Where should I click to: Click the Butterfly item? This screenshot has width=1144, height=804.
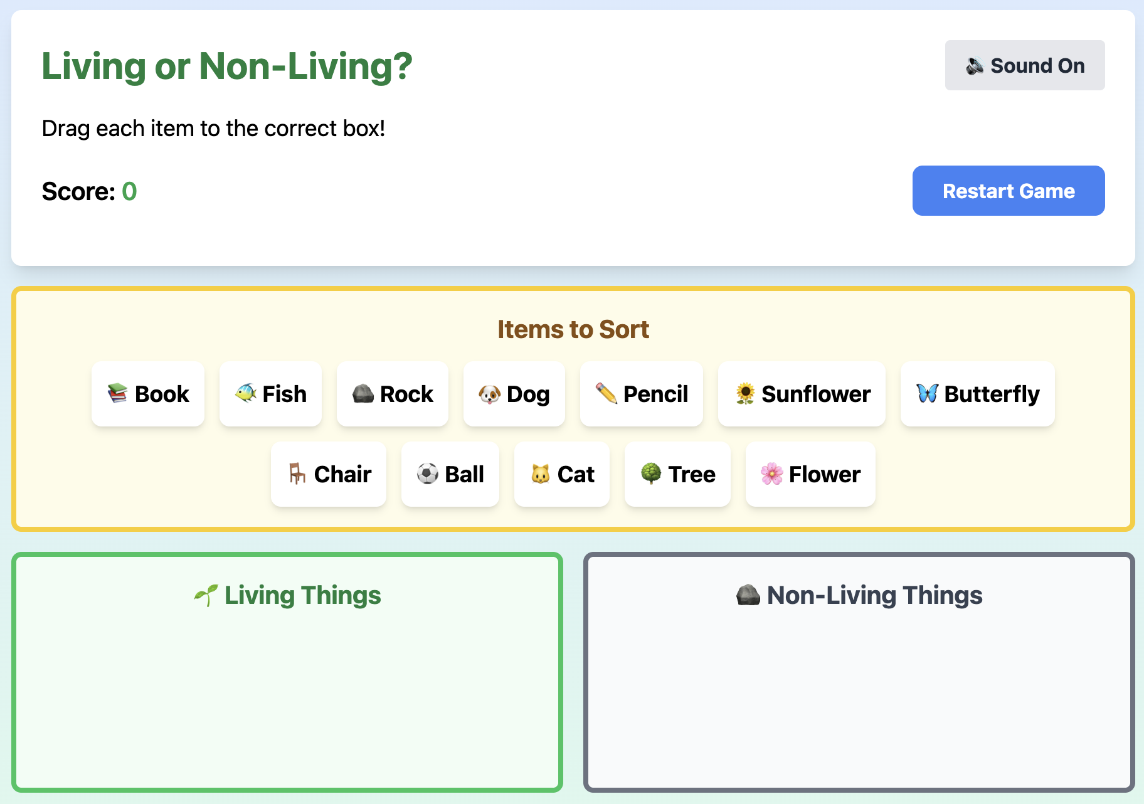pyautogui.click(x=977, y=394)
